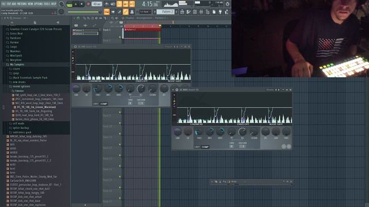Image resolution: width=369 pixels, height=207 pixels.
Task: Open the new drums folder
Action: tap(19, 82)
